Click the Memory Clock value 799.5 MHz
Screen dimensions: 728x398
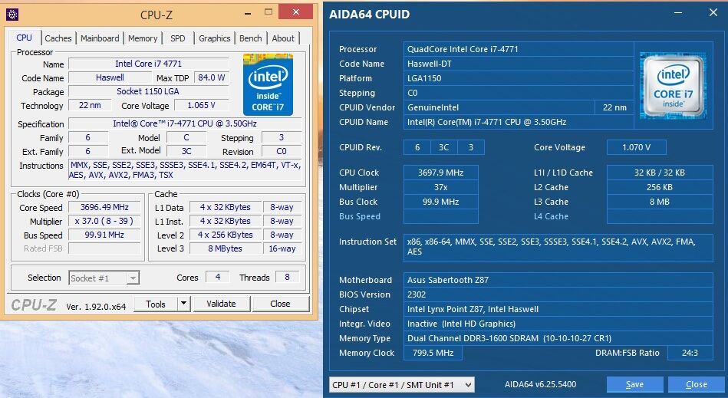coord(433,353)
